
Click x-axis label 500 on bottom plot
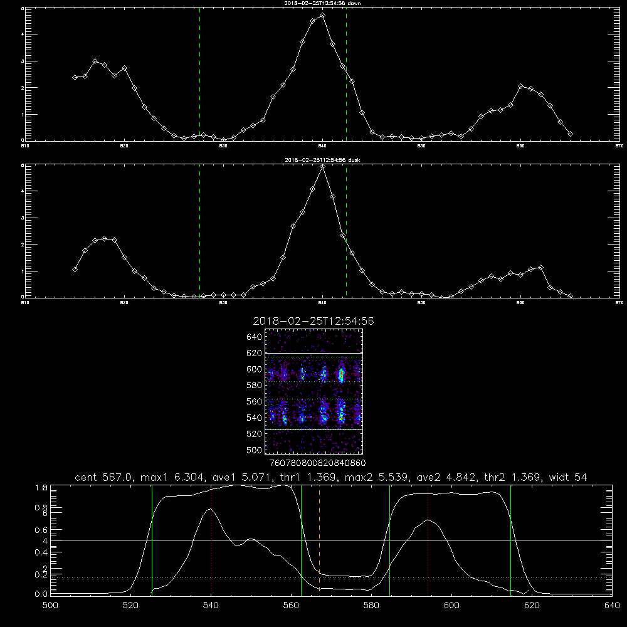click(x=50, y=606)
